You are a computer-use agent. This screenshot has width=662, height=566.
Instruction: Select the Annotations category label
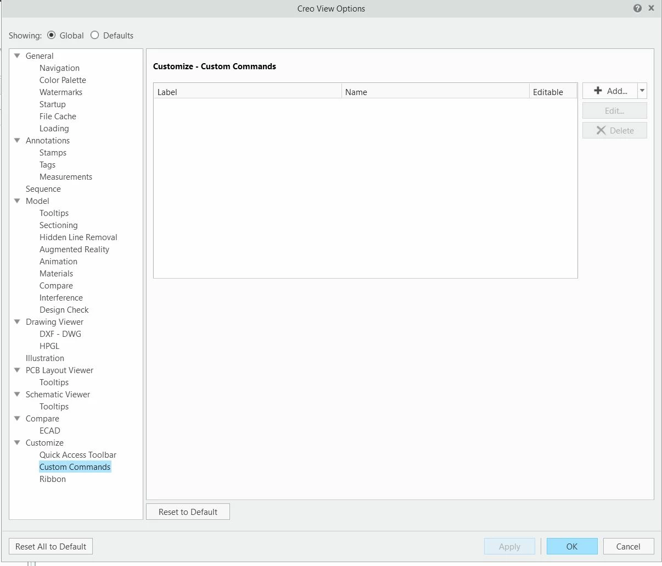48,140
